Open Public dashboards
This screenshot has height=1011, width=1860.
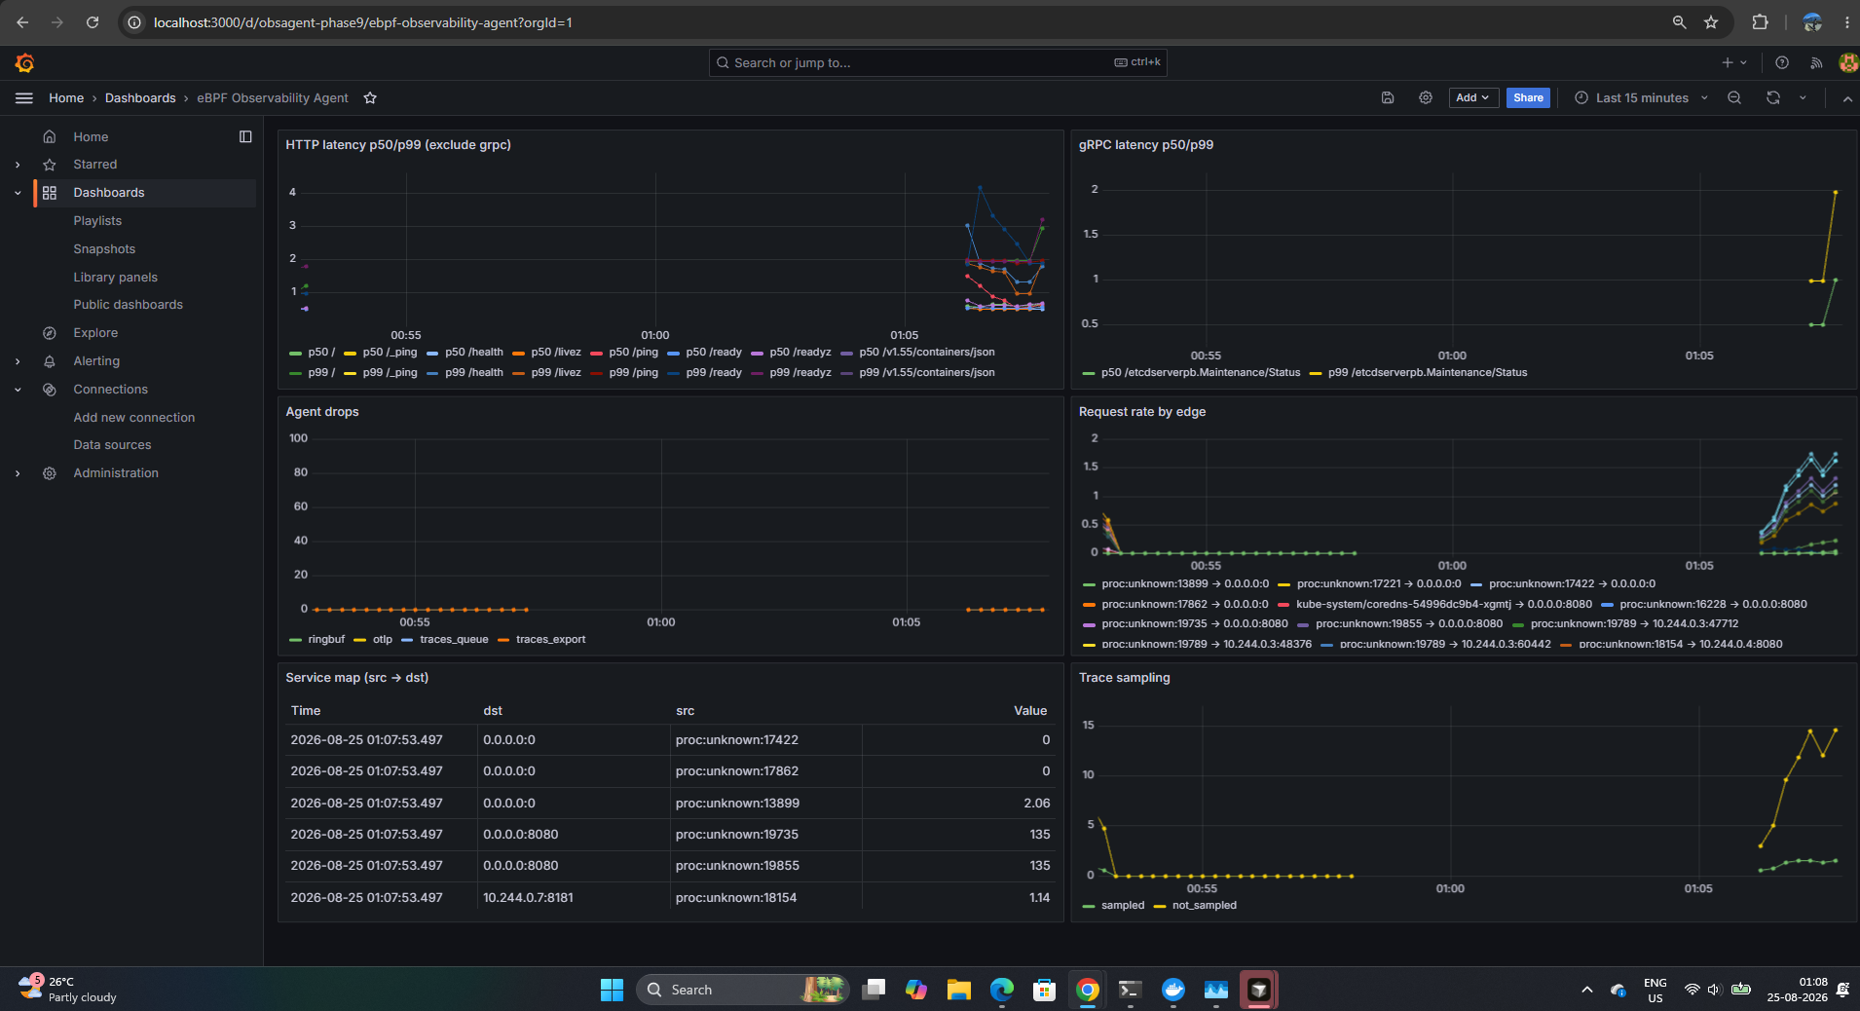pos(128,305)
